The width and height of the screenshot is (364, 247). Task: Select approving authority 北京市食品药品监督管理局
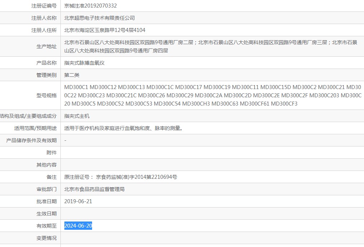[94, 189]
